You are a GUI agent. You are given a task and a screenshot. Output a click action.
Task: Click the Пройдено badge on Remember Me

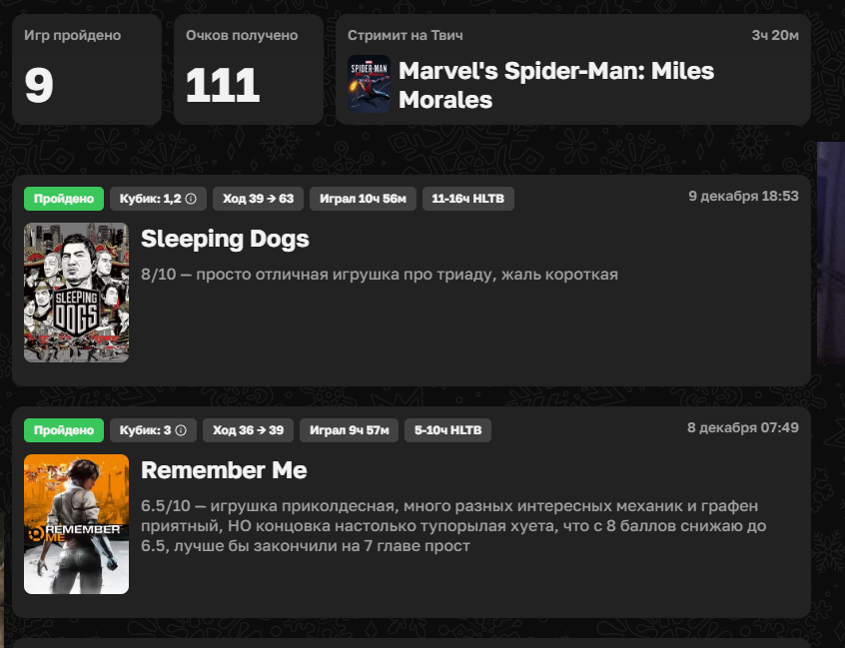pyautogui.click(x=64, y=430)
